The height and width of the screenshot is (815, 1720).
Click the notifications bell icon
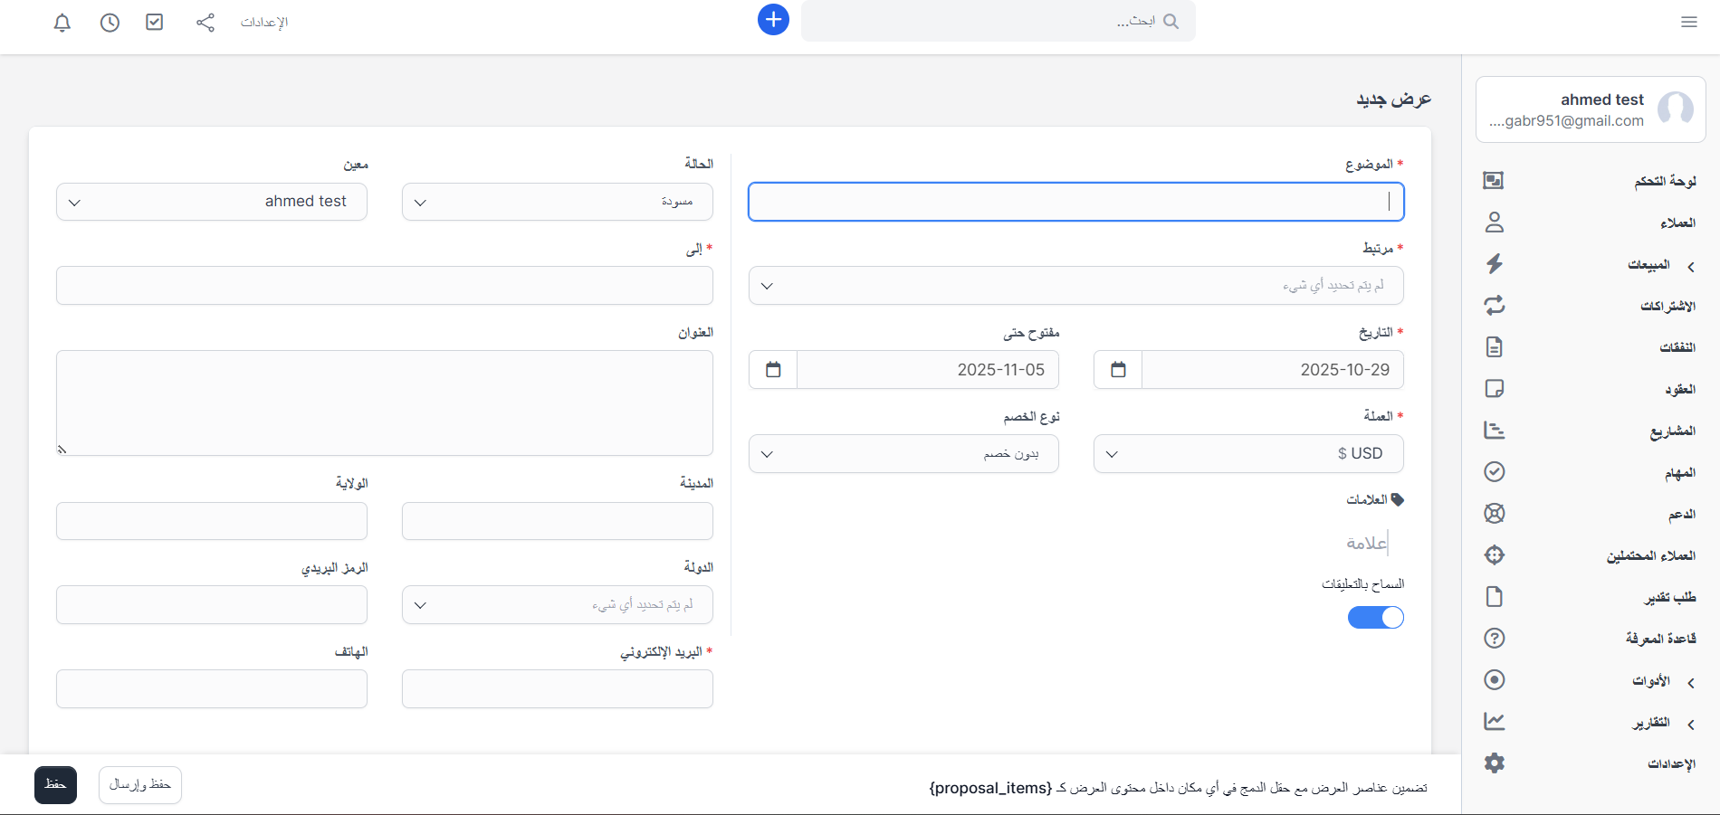[62, 23]
